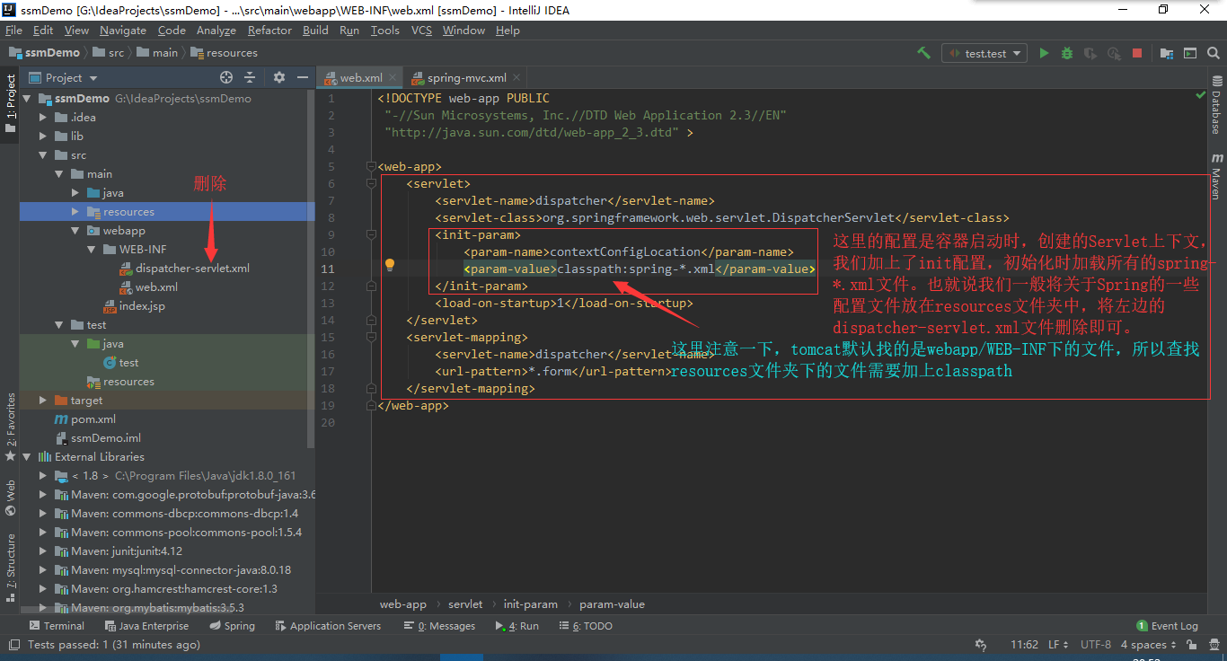
Task: Expand the target folder
Action: pos(42,401)
